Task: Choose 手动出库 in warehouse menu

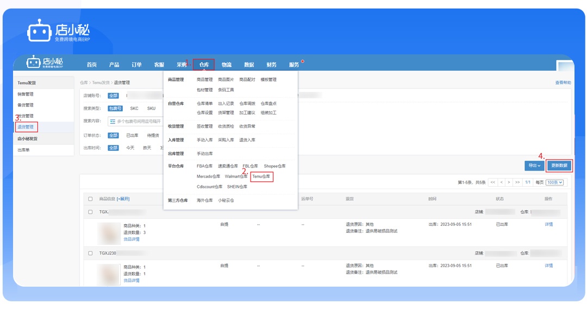Action: point(204,154)
